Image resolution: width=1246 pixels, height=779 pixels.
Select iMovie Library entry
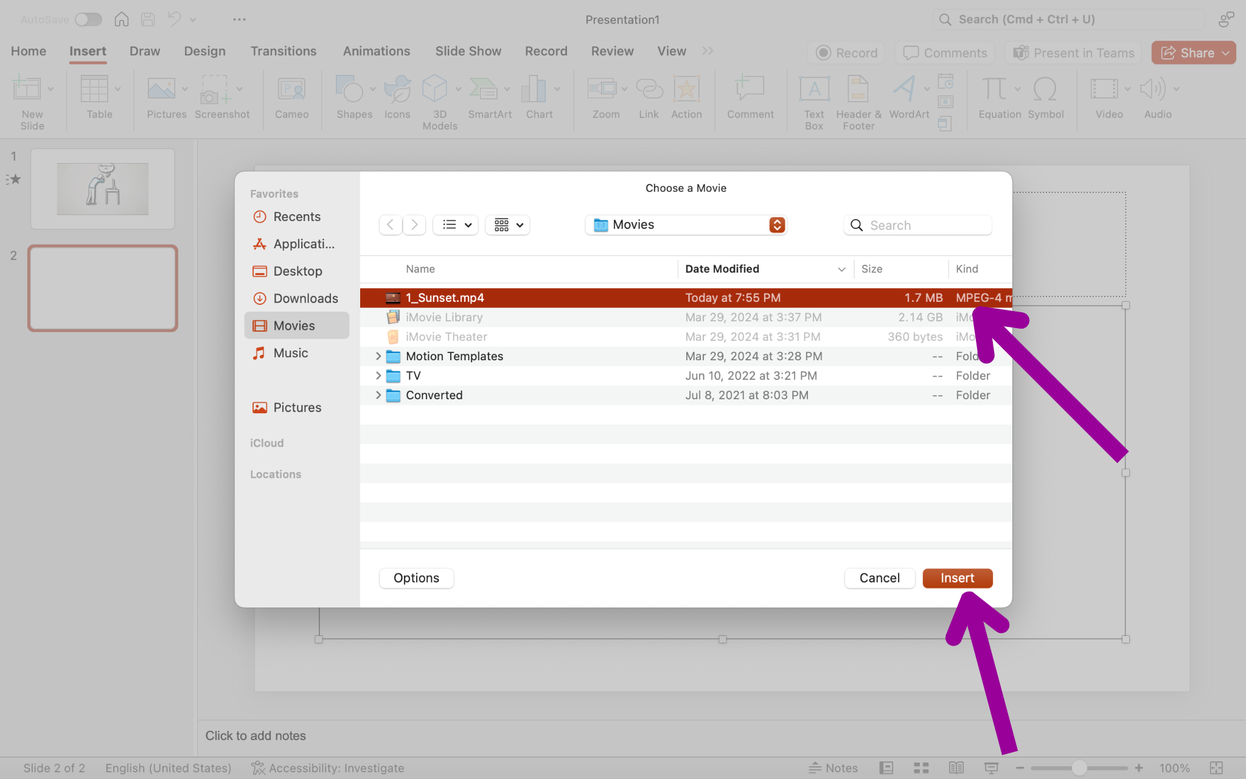[x=686, y=317]
